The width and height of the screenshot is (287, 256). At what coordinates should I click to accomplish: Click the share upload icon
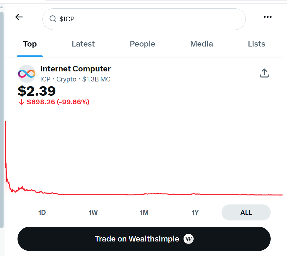click(264, 73)
